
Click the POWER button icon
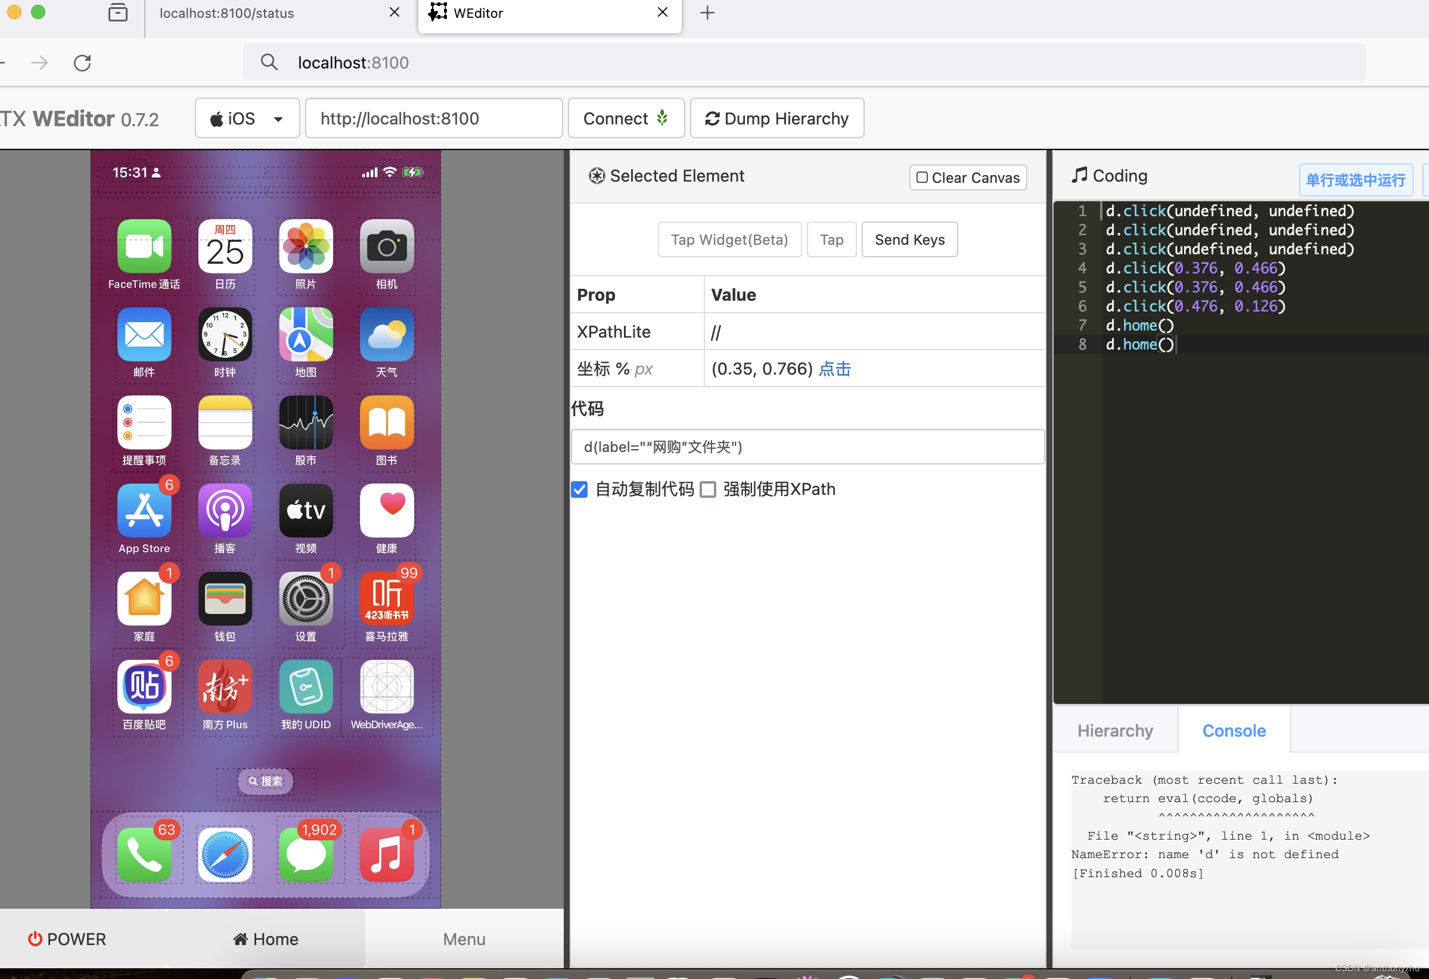click(x=32, y=939)
